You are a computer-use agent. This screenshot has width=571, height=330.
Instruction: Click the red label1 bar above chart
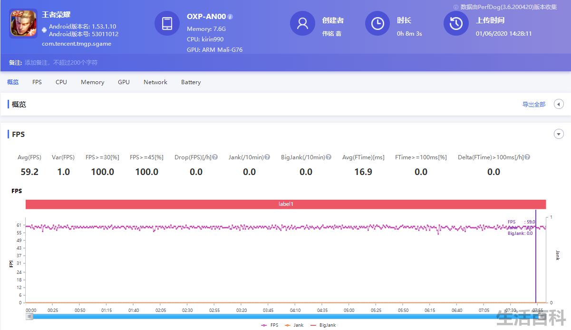pyautogui.click(x=286, y=204)
